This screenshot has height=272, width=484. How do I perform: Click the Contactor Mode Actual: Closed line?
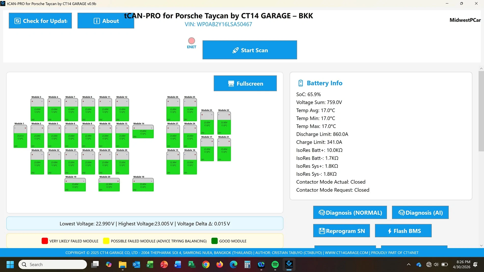pyautogui.click(x=331, y=182)
